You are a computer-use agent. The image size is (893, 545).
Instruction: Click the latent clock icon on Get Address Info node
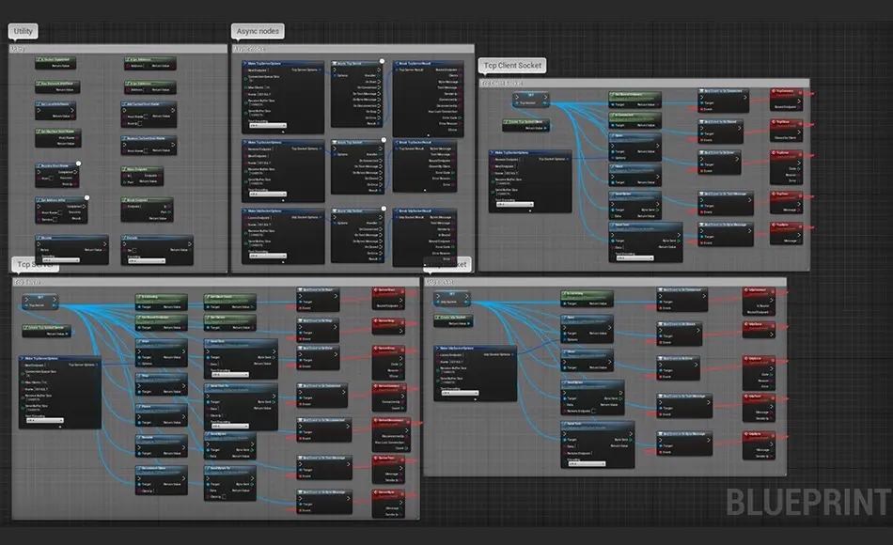[86, 197]
